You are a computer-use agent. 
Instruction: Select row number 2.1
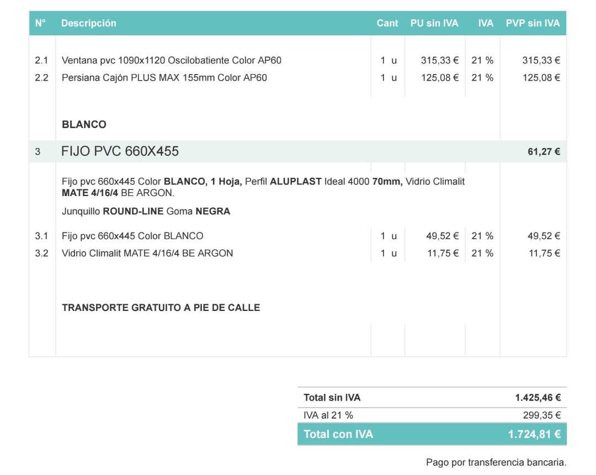point(41,60)
